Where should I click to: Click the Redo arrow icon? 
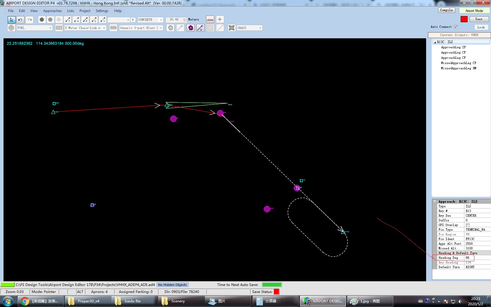pos(30,20)
